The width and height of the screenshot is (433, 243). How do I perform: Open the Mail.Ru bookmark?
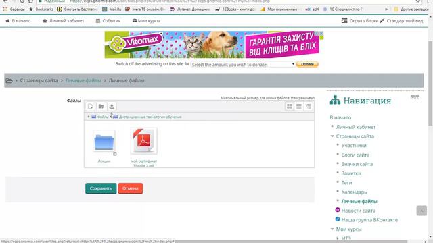click(112, 9)
